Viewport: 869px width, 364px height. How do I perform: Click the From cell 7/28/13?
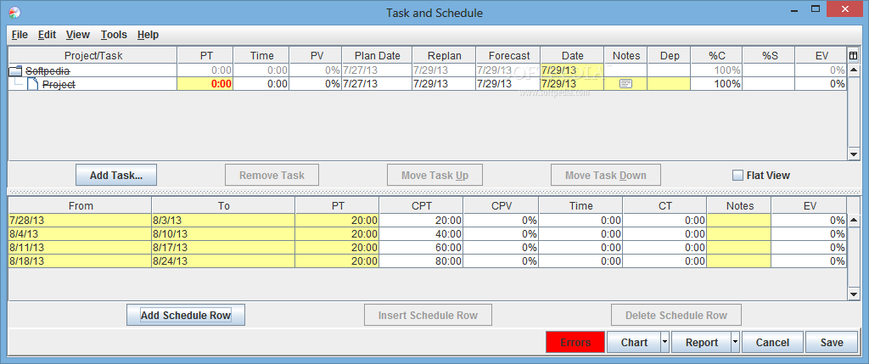(x=80, y=221)
